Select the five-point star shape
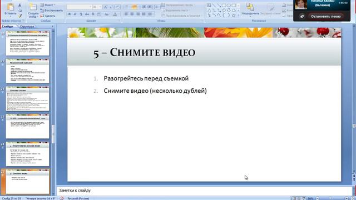The image size is (356, 200). 234,16
